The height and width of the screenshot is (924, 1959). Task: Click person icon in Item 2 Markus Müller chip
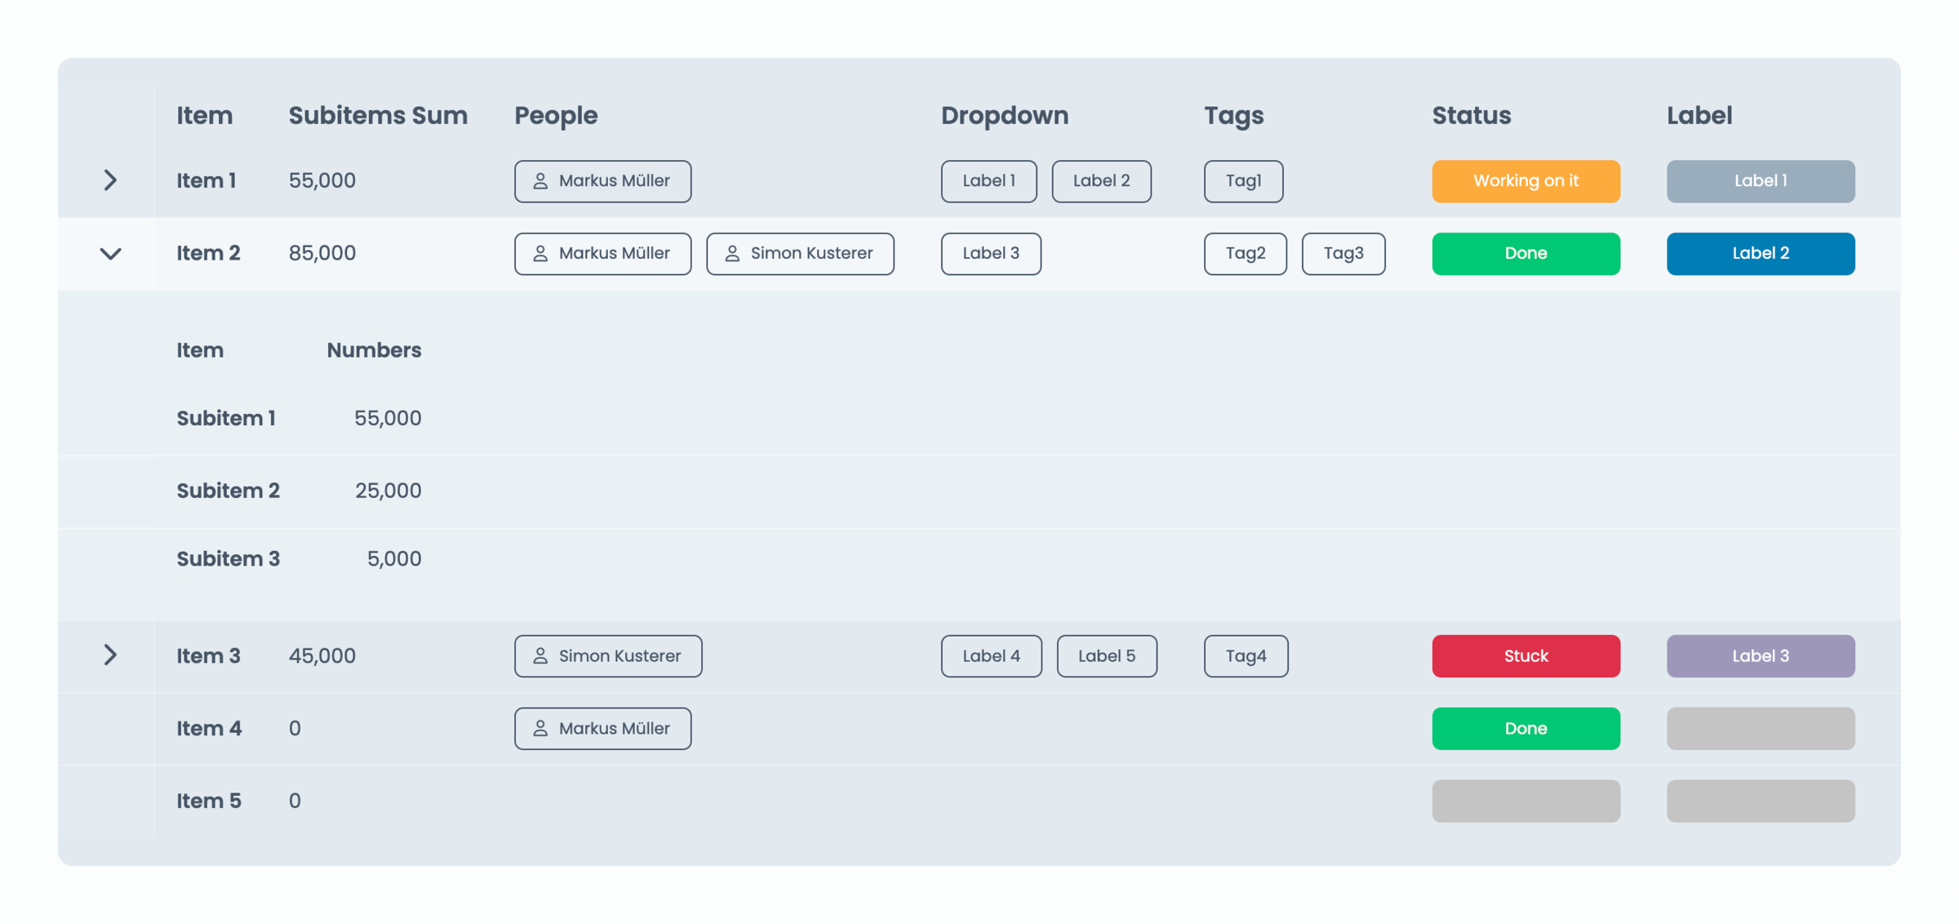pos(540,254)
